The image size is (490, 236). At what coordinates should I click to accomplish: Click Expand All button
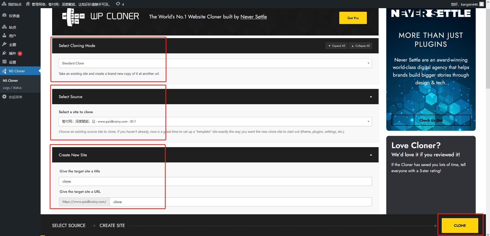pos(336,46)
